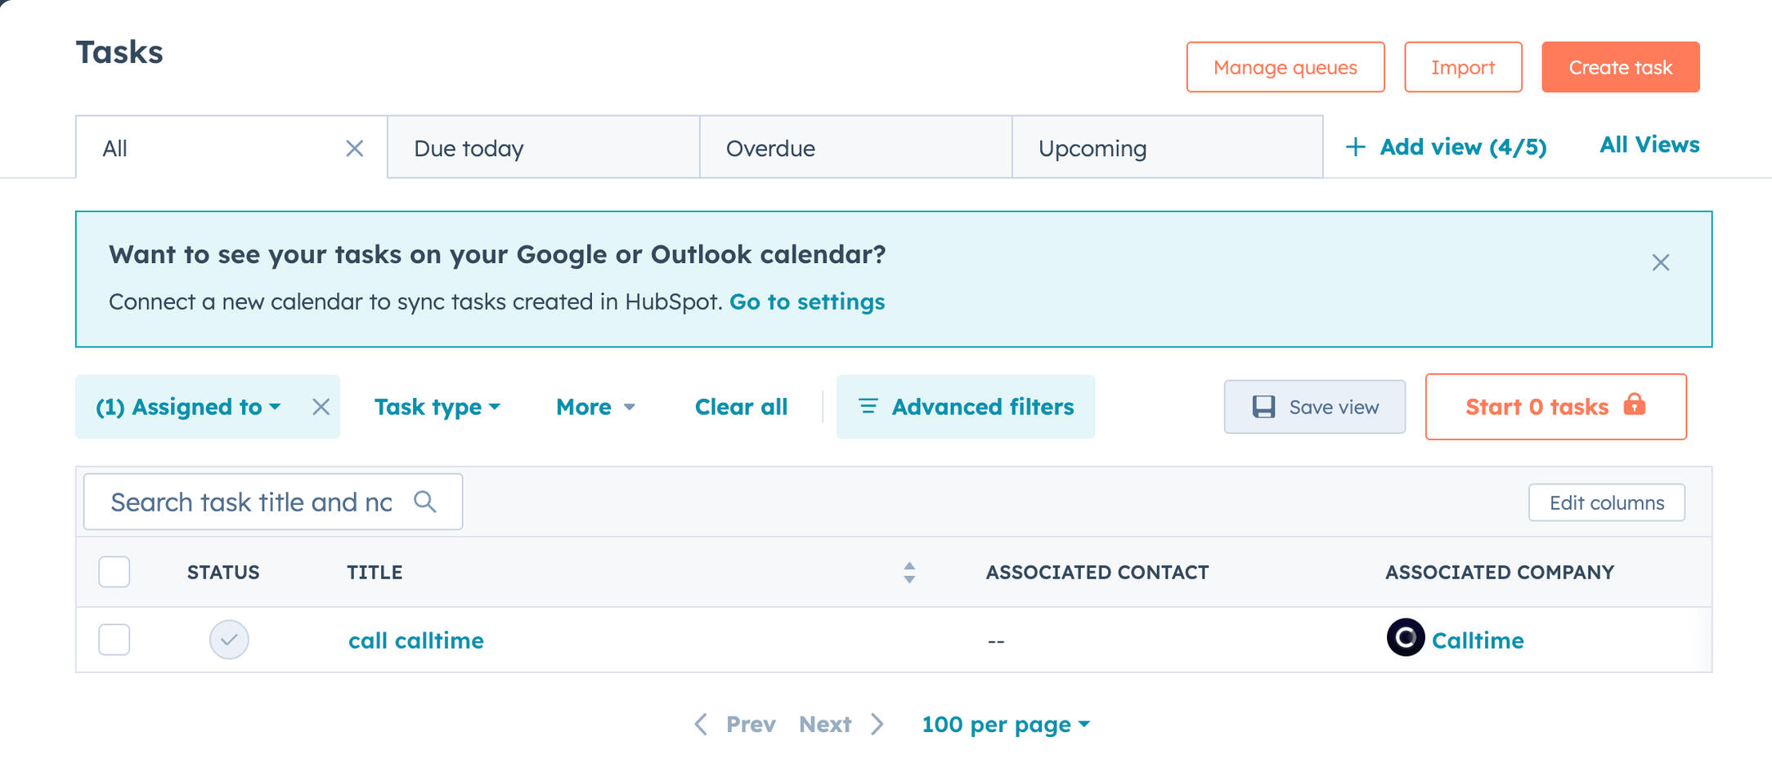Viewport: 1772px width, 772px height.
Task: Follow the Go to settings link
Action: (x=806, y=302)
